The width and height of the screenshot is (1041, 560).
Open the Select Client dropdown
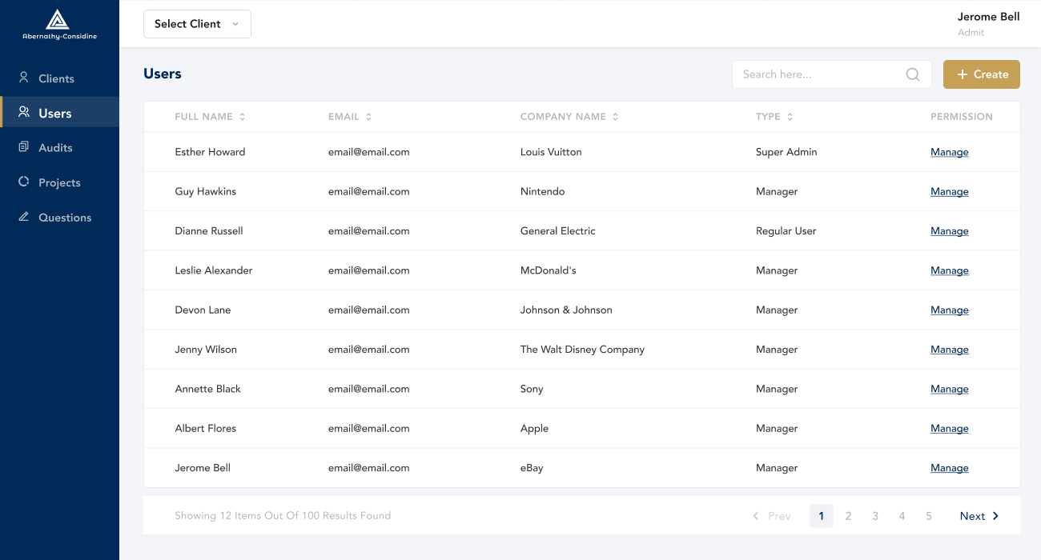pyautogui.click(x=197, y=24)
